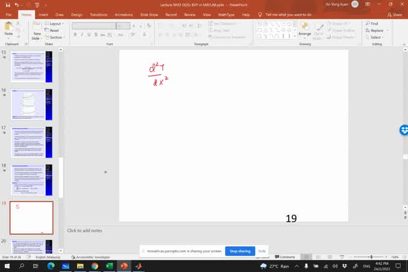Click Start From Beginning quick access icon
Viewport: 408px width, 272px height.
37,5
